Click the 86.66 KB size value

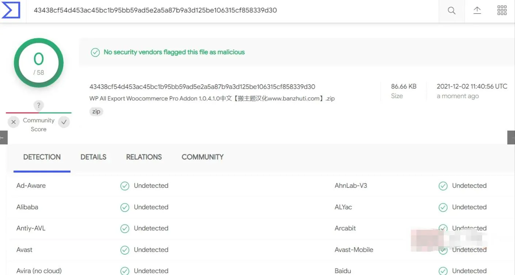point(404,86)
